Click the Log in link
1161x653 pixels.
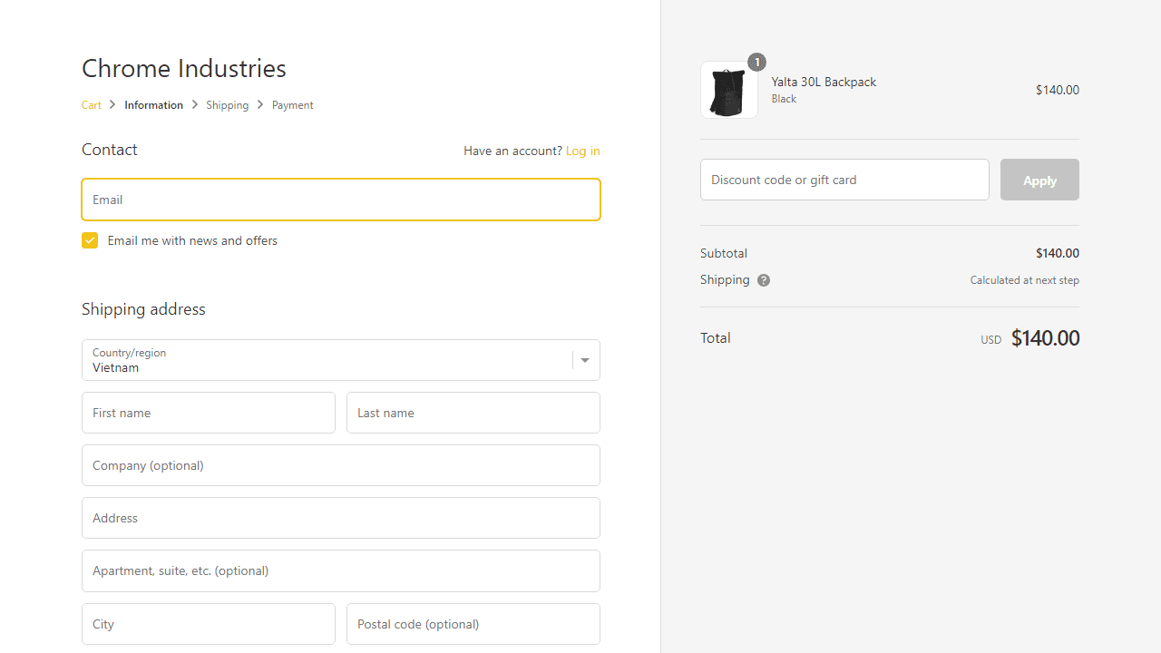click(x=582, y=151)
